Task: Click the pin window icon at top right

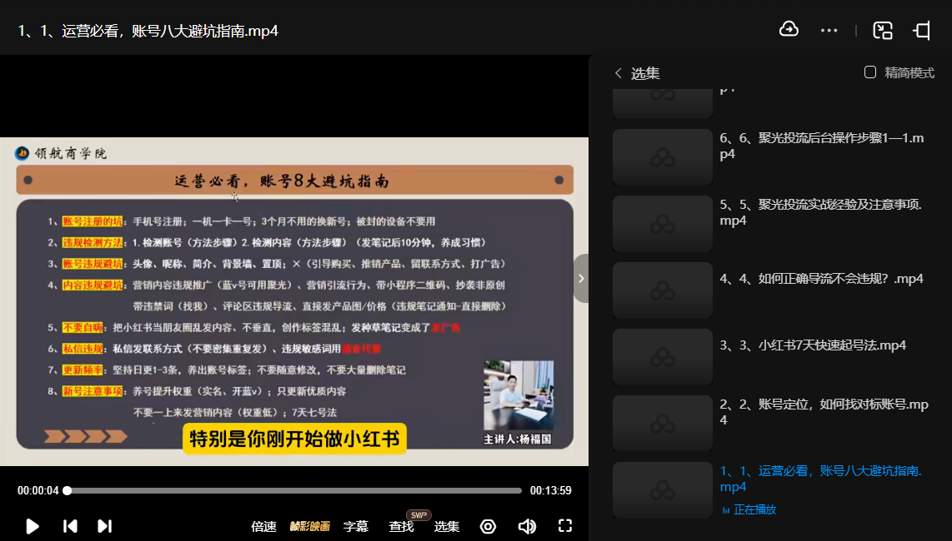Action: pos(922,31)
